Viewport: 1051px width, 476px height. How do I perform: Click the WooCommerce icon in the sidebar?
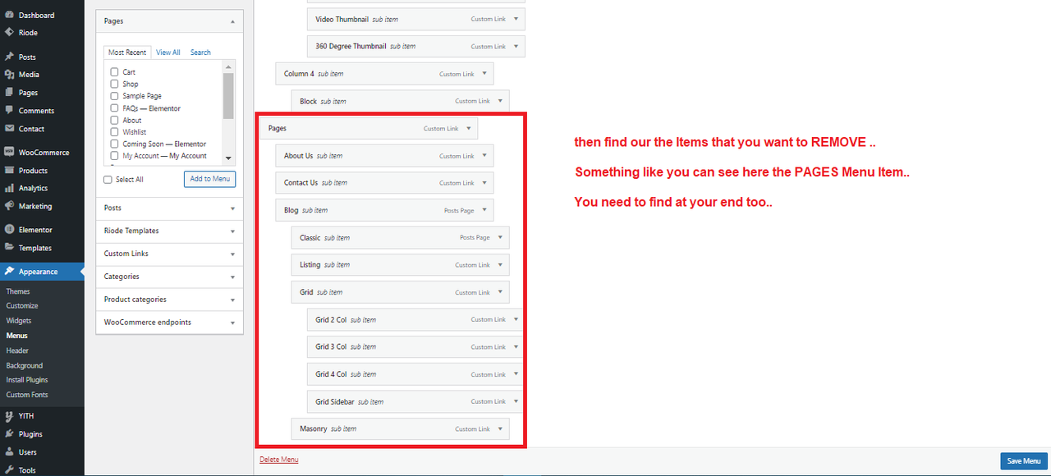coord(9,152)
